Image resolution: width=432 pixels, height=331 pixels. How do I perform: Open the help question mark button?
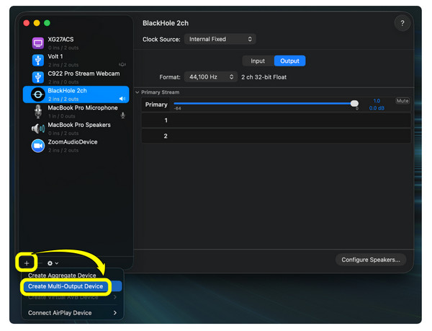click(x=402, y=24)
